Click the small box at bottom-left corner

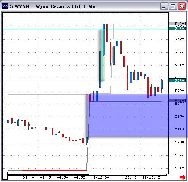5,176
